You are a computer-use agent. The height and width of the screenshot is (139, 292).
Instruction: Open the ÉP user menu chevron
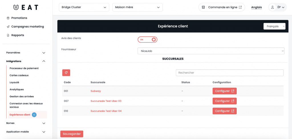pyautogui.click(x=283, y=7)
